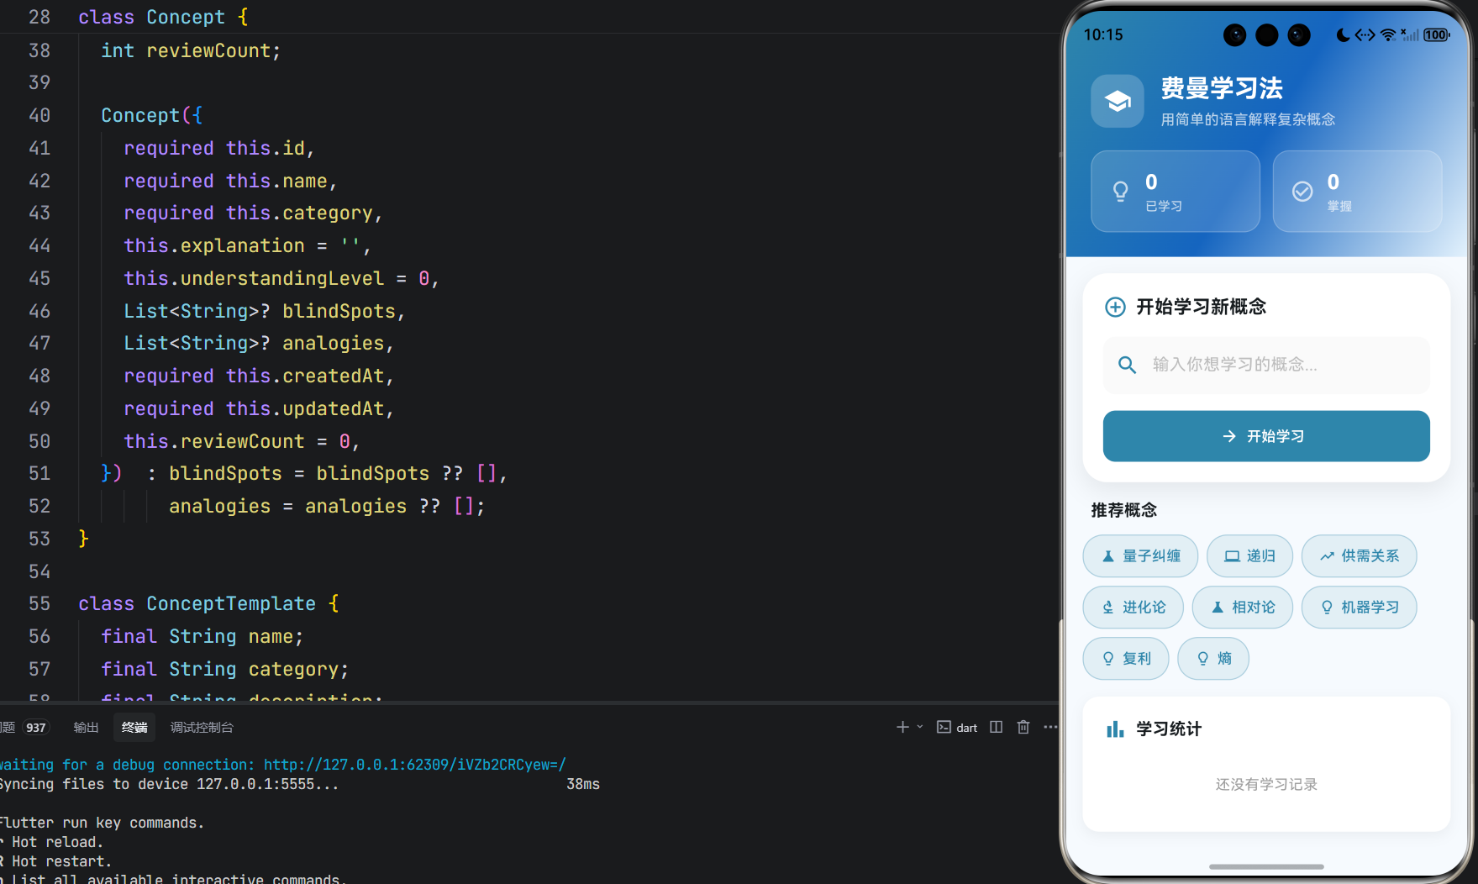Select the 量子纠缠 recommended concept chip
Image resolution: width=1478 pixels, height=884 pixels.
point(1140,556)
